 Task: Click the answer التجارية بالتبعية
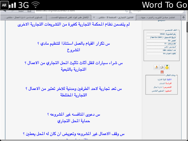[x=73, y=69]
